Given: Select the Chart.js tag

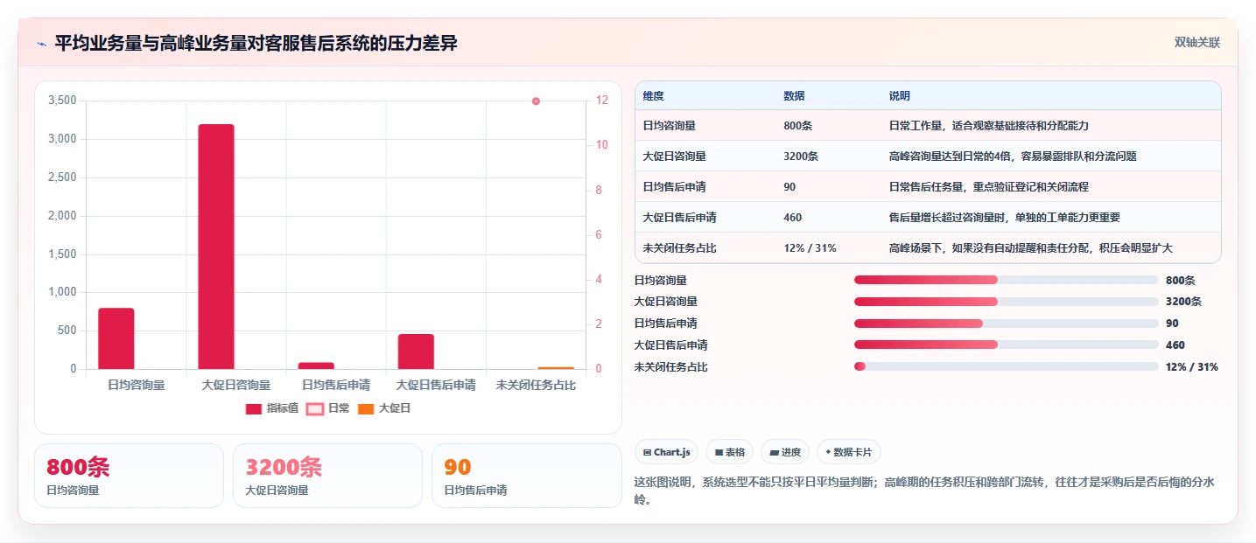Looking at the screenshot, I should 666,452.
